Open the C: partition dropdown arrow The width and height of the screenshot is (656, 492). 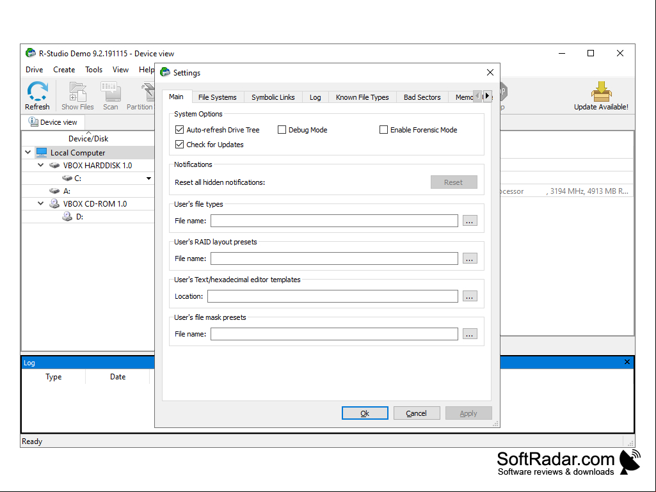pos(148,179)
